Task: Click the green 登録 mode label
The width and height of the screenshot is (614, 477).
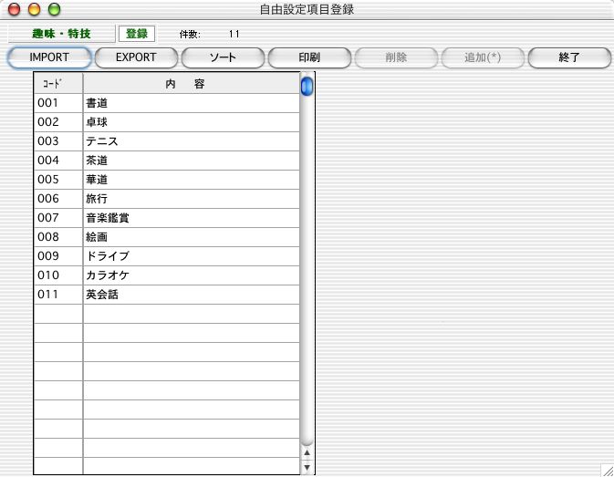Action: pos(137,34)
